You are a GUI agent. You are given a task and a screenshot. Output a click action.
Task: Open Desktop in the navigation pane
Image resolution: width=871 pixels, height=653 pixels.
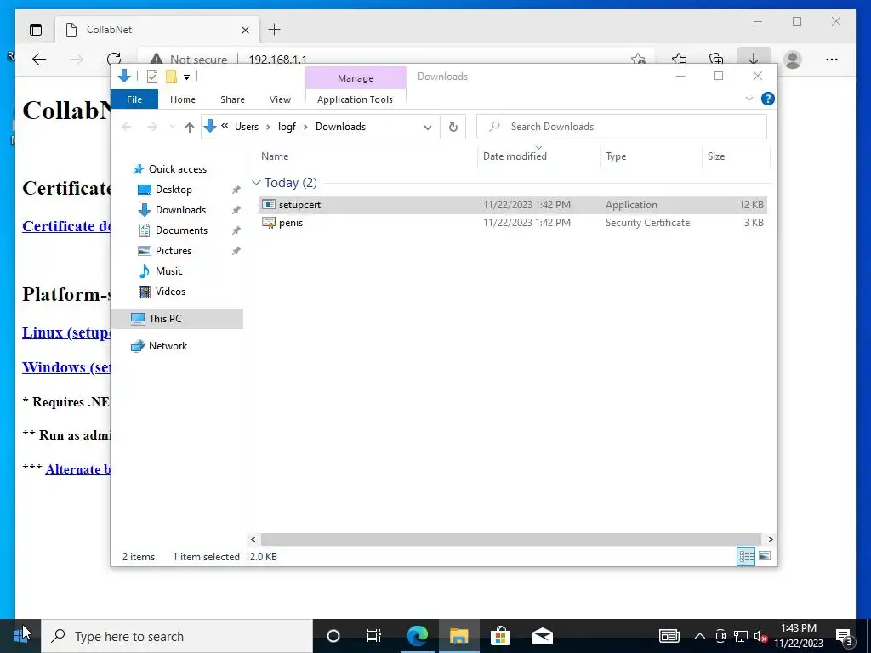pyautogui.click(x=174, y=190)
